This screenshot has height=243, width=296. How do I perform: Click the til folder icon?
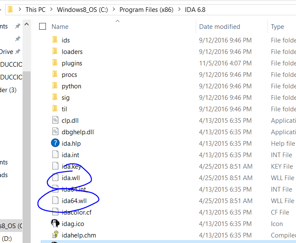pos(55,109)
